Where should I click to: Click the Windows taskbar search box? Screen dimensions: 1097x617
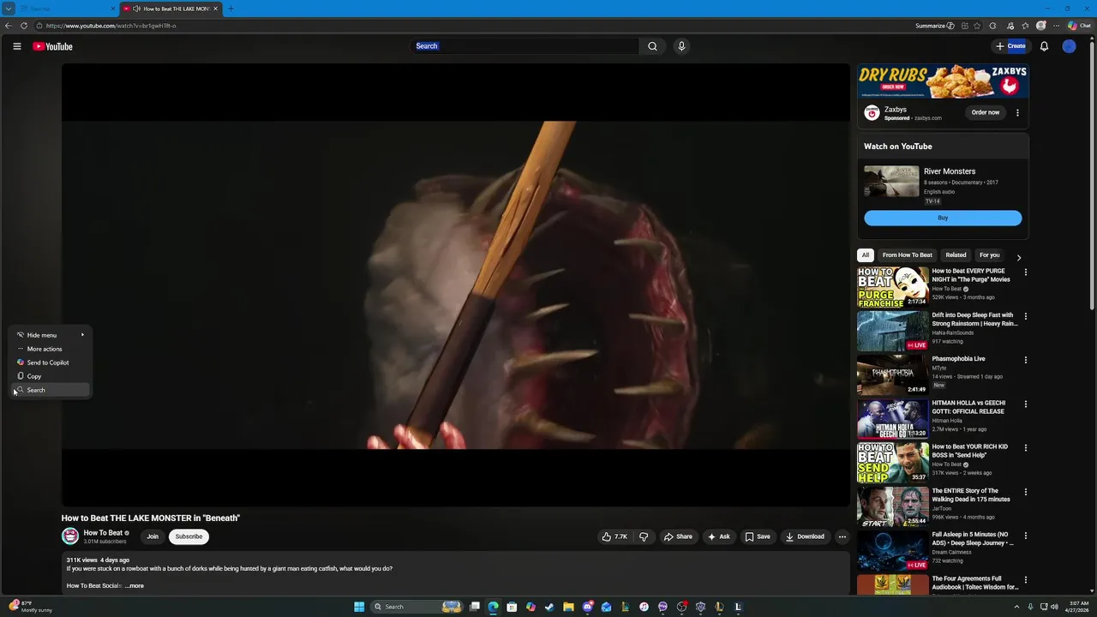point(417,607)
